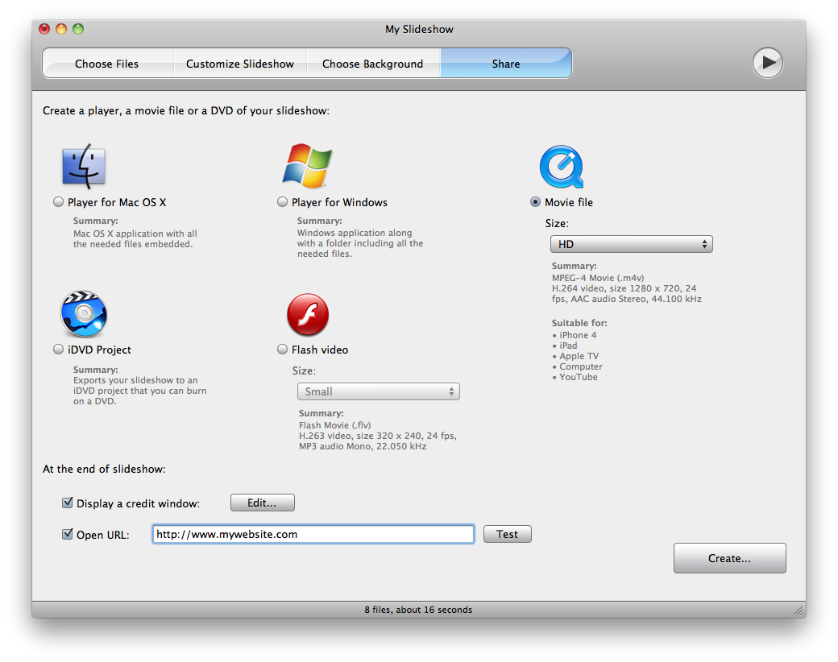
Task: Click the Create... button
Action: (729, 558)
